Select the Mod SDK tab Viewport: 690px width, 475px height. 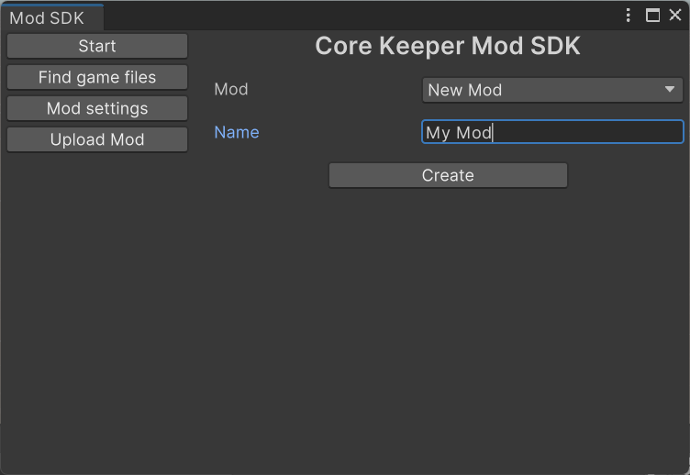(x=48, y=17)
